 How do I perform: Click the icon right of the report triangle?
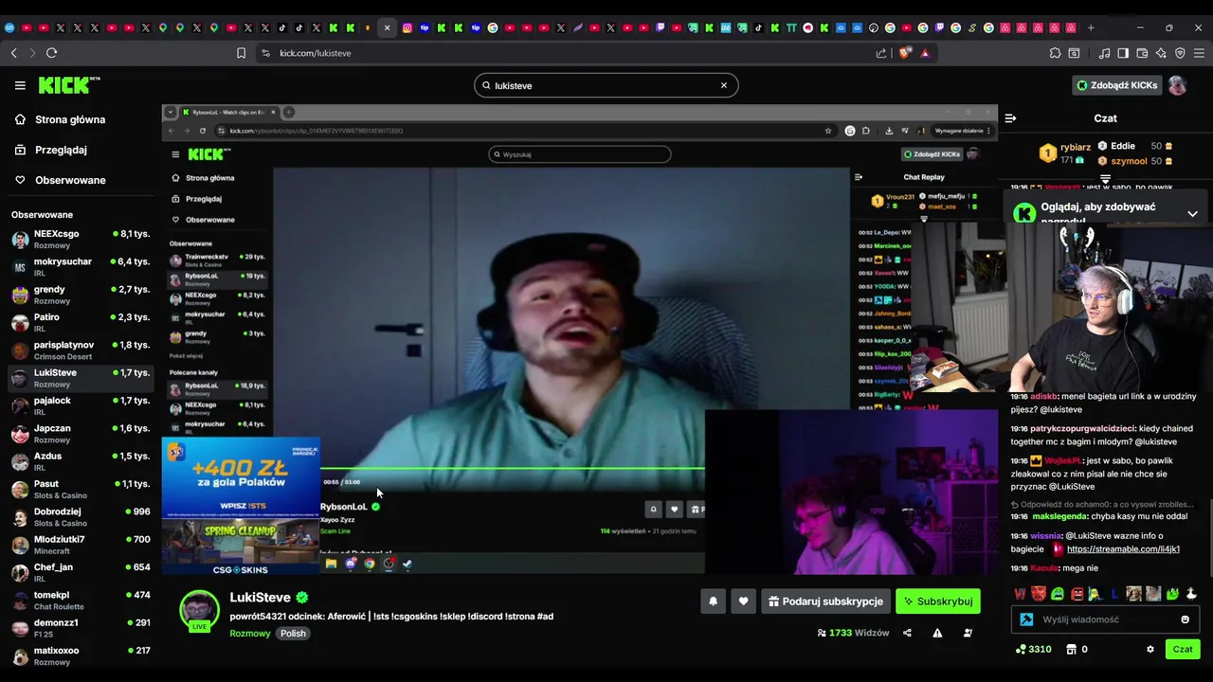[x=967, y=633]
